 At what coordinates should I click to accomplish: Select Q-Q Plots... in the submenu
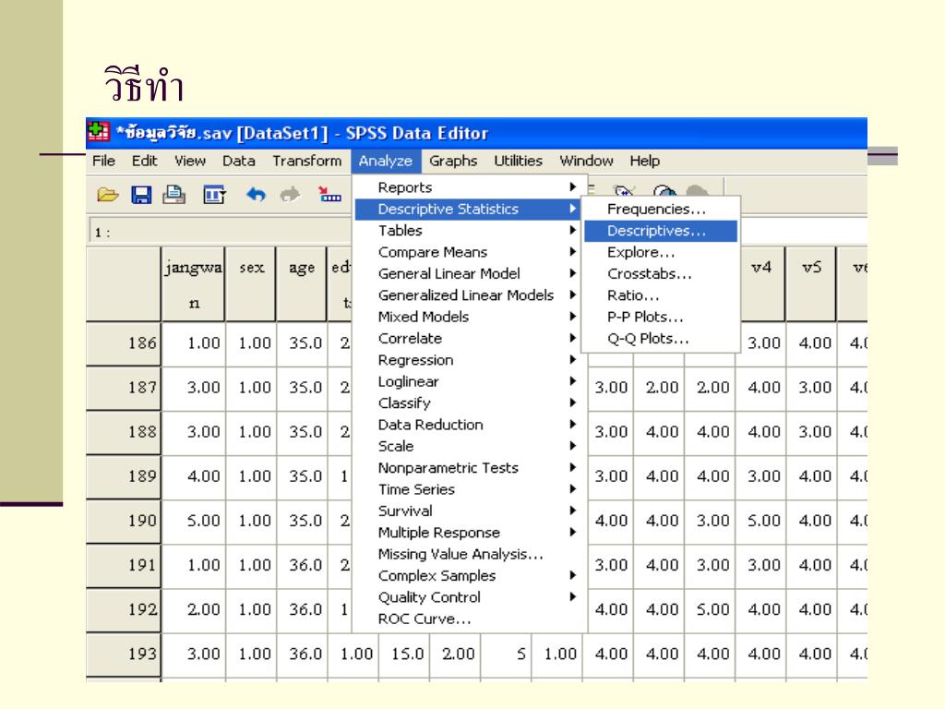[661, 338]
